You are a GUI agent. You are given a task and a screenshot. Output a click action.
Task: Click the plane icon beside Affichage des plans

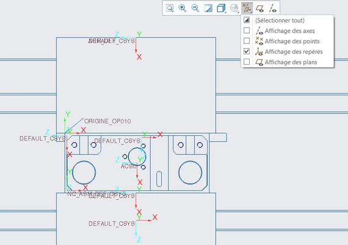(x=259, y=62)
